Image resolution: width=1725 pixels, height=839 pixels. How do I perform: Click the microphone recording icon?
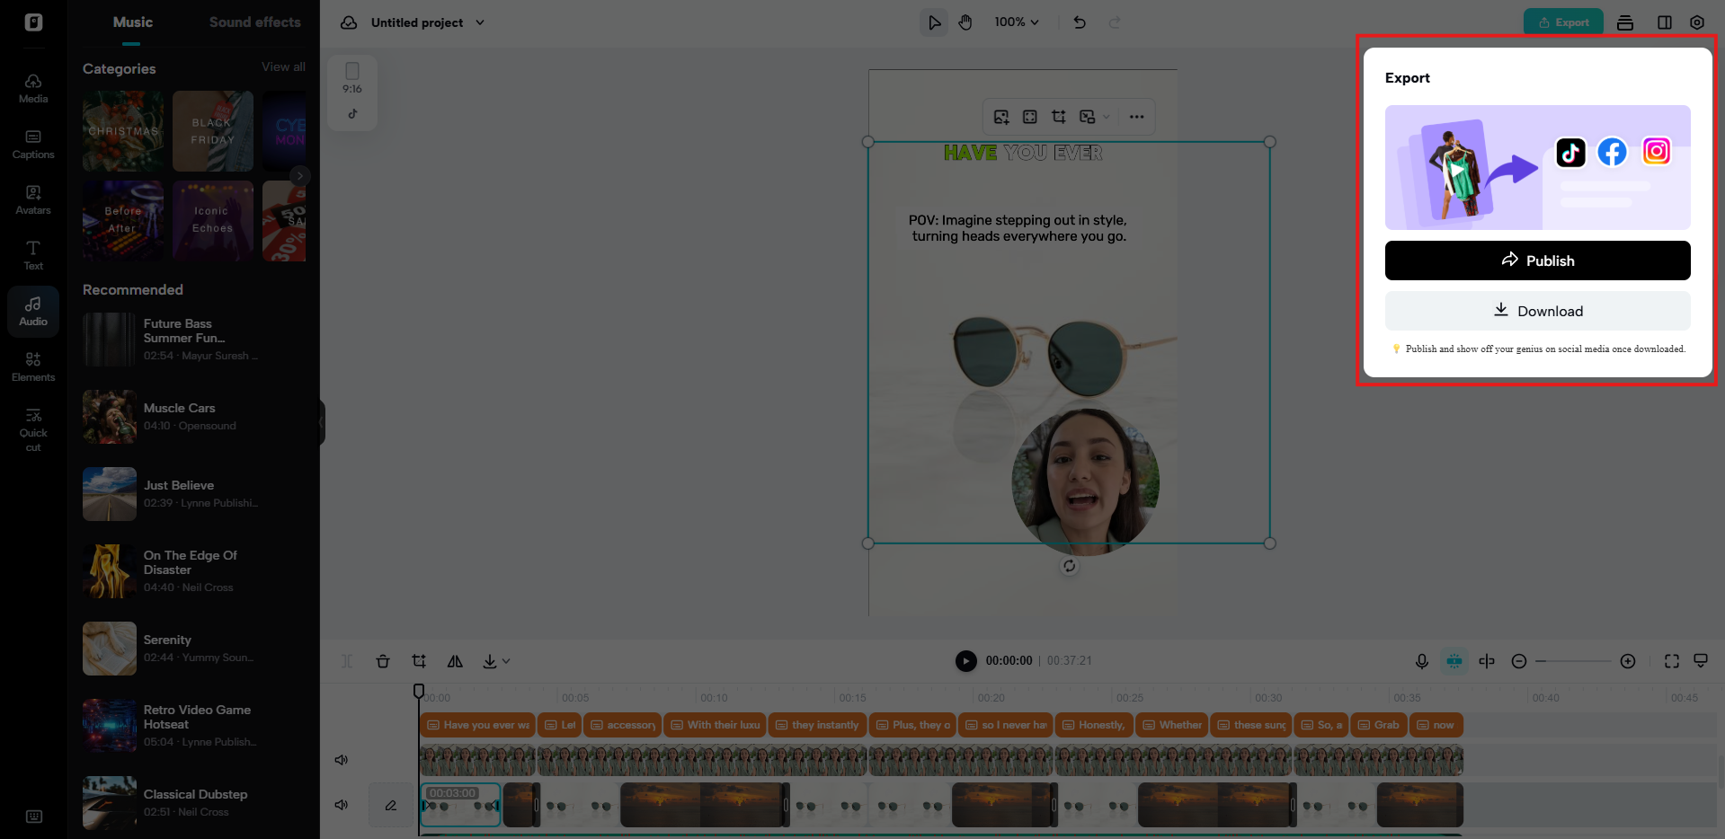tap(1421, 660)
